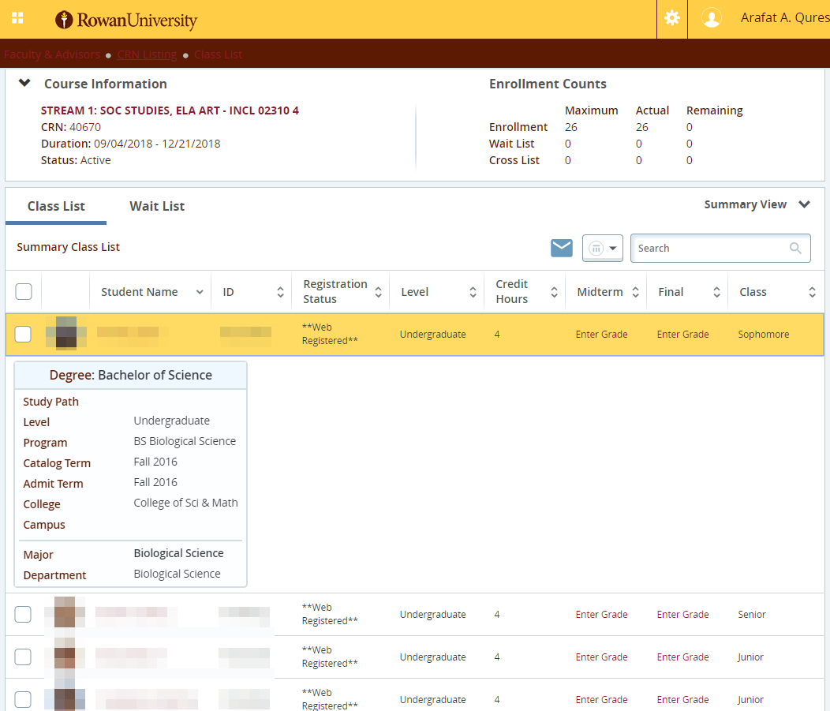Open the user profile avatar icon
Image resolution: width=830 pixels, height=711 pixels.
tap(712, 18)
